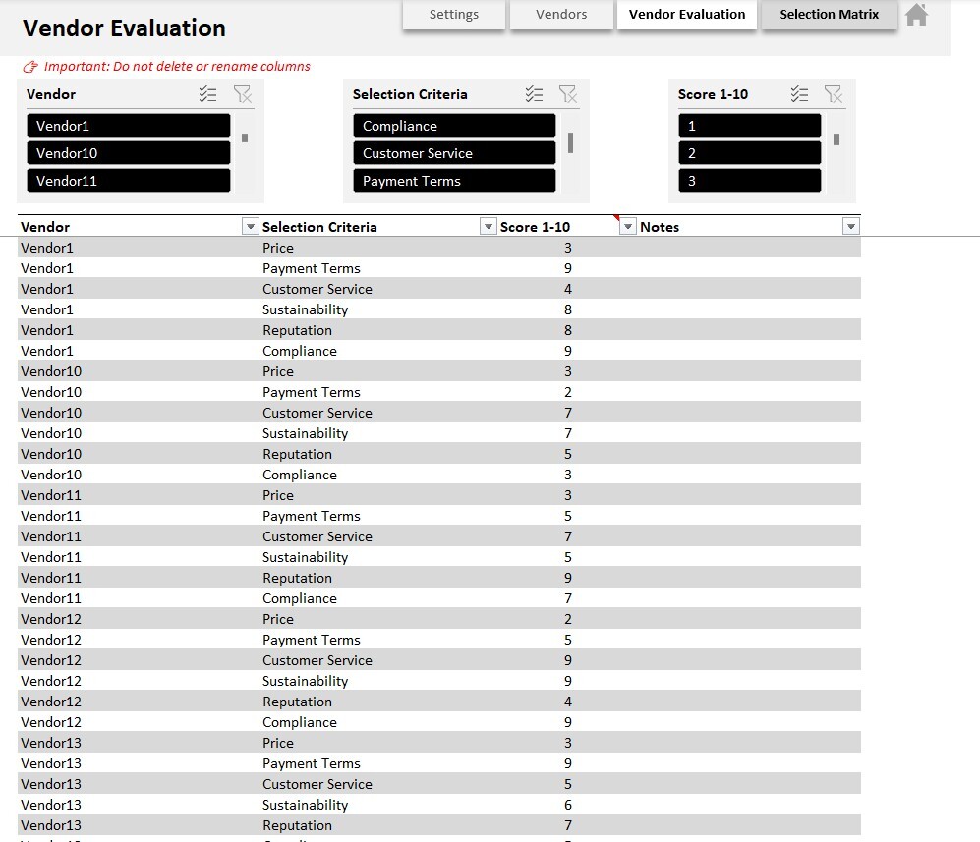Select Compliance in the Selection Criteria slicer
980x842 pixels.
(453, 125)
